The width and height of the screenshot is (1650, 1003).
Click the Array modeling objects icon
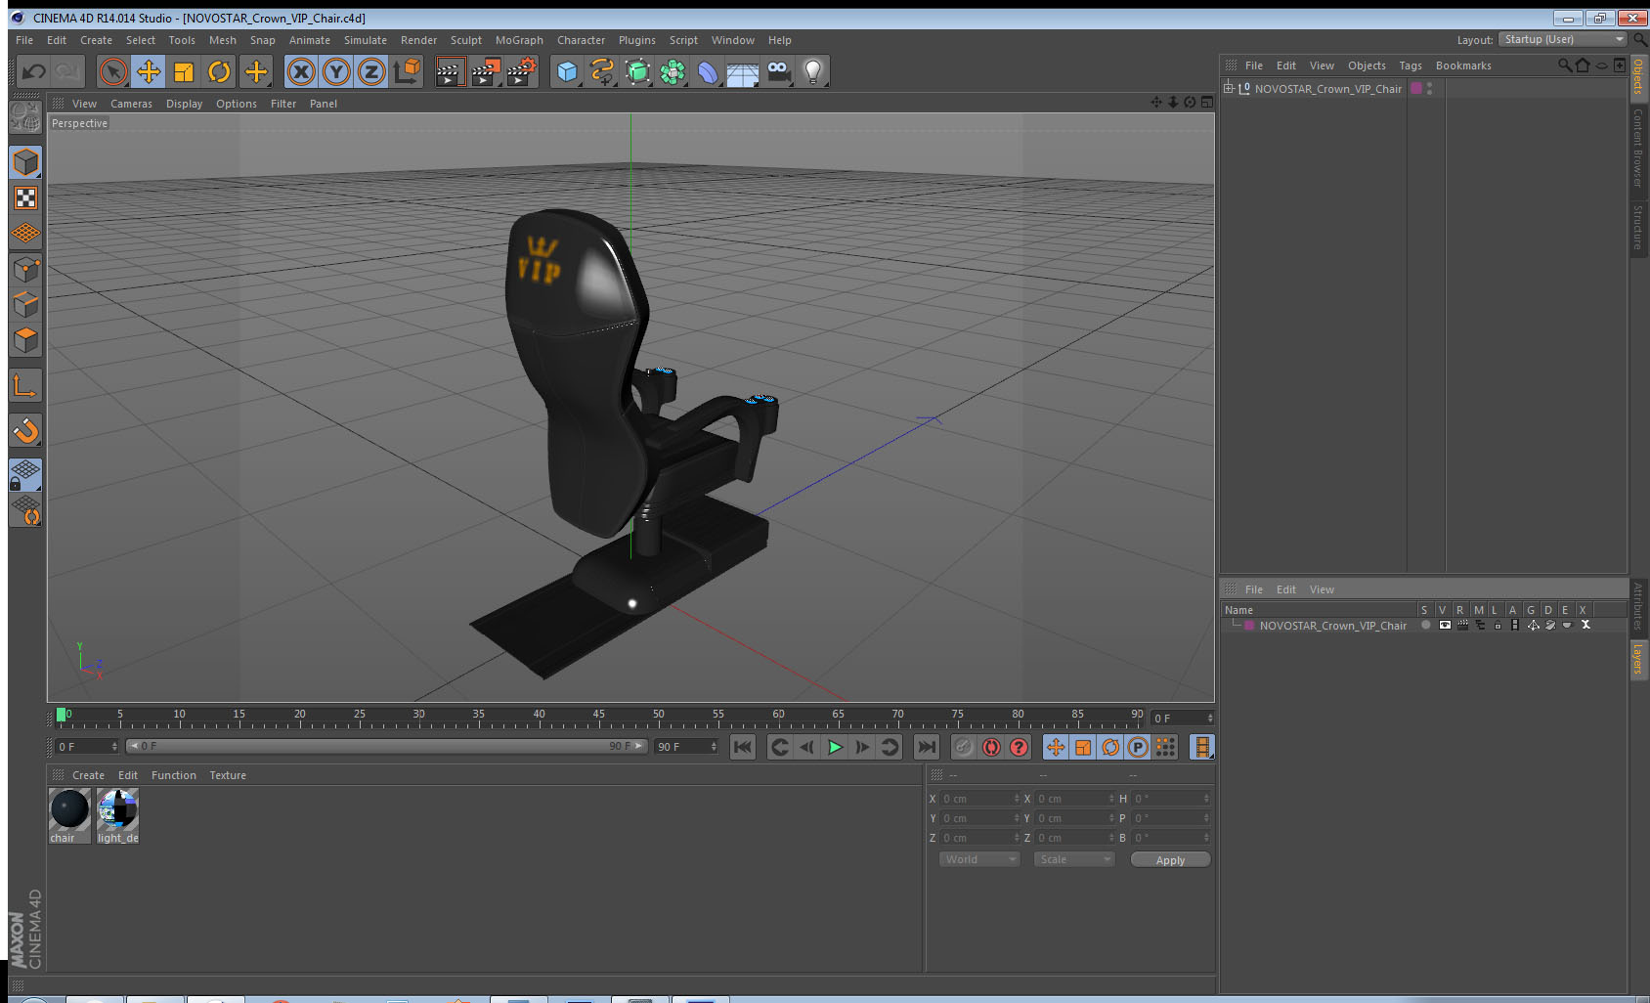click(x=673, y=71)
